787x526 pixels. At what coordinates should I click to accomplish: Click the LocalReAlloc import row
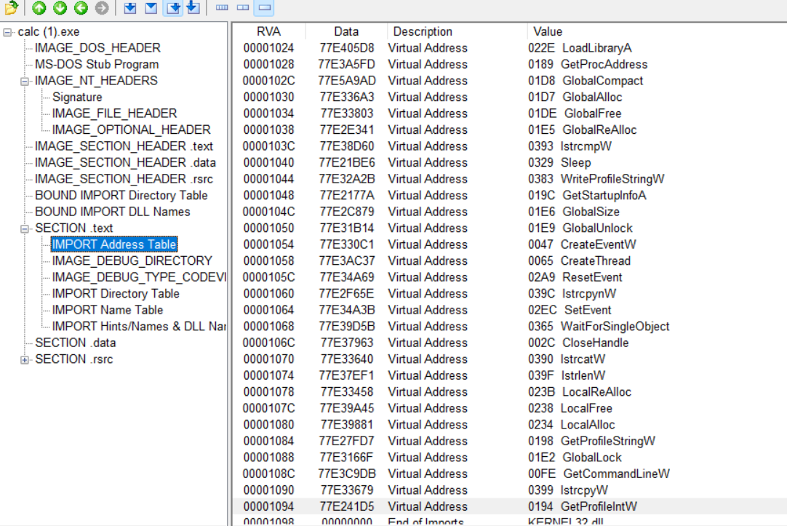[509, 392]
